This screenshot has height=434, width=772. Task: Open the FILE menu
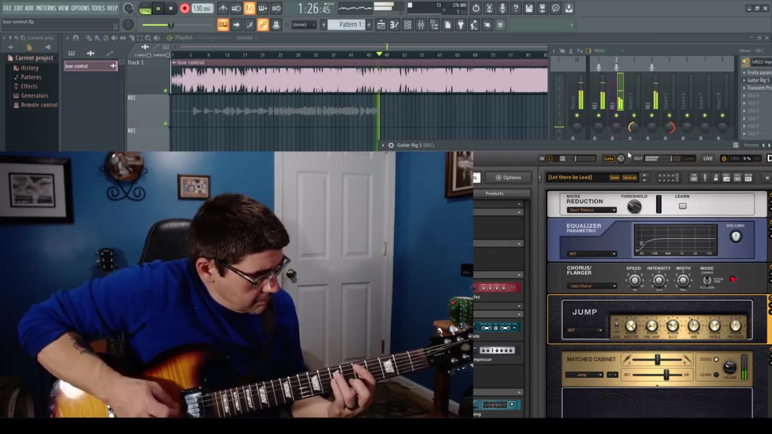[7, 8]
